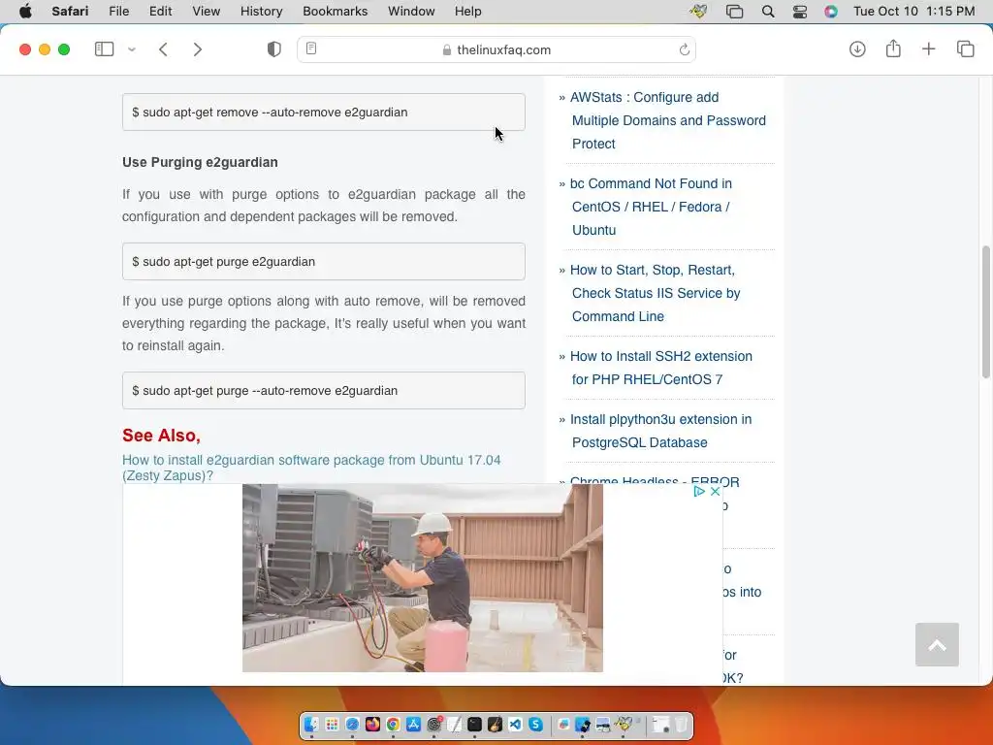This screenshot has width=993, height=745.
Task: Open Stage Manager menu bar icon
Action: 734,12
